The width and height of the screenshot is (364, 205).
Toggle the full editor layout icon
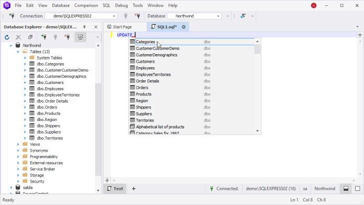tap(358, 188)
